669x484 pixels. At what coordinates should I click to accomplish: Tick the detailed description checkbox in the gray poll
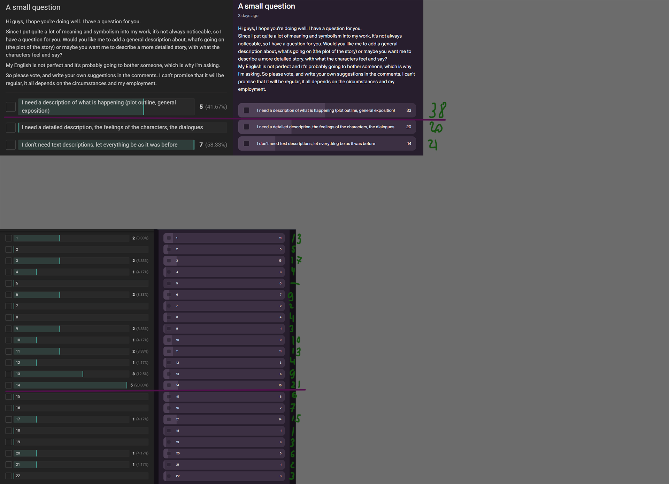[11, 127]
